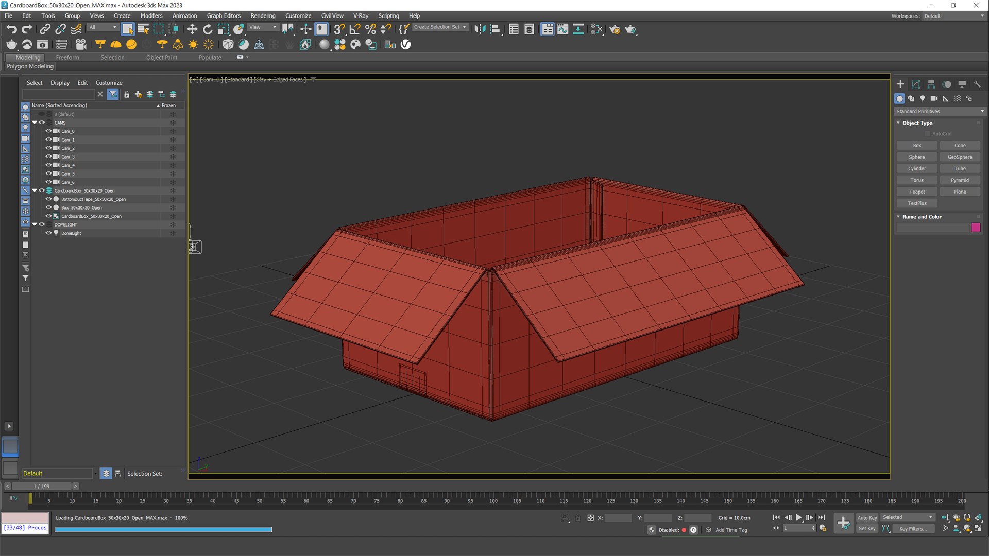Open the Workspaces Default dropdown
Viewport: 989px width, 556px height.
[953, 16]
